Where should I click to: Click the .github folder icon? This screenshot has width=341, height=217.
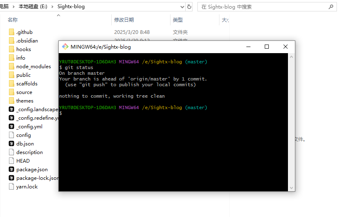(x=11, y=32)
